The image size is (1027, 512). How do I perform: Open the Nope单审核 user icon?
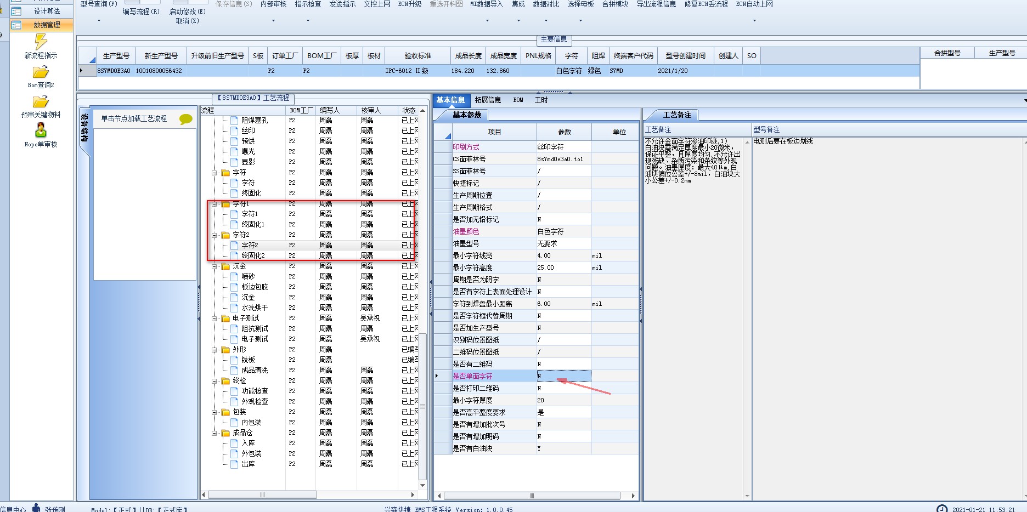coord(41,130)
